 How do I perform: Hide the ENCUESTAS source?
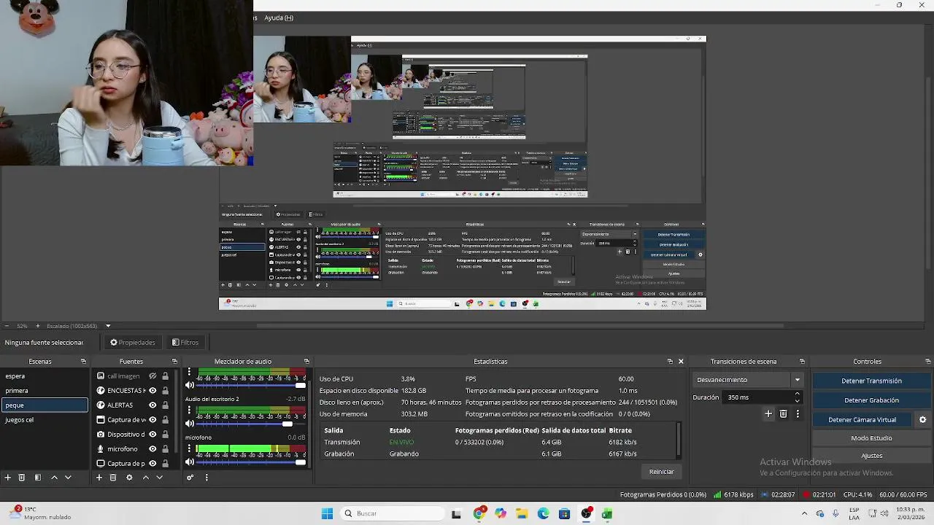pos(153,391)
